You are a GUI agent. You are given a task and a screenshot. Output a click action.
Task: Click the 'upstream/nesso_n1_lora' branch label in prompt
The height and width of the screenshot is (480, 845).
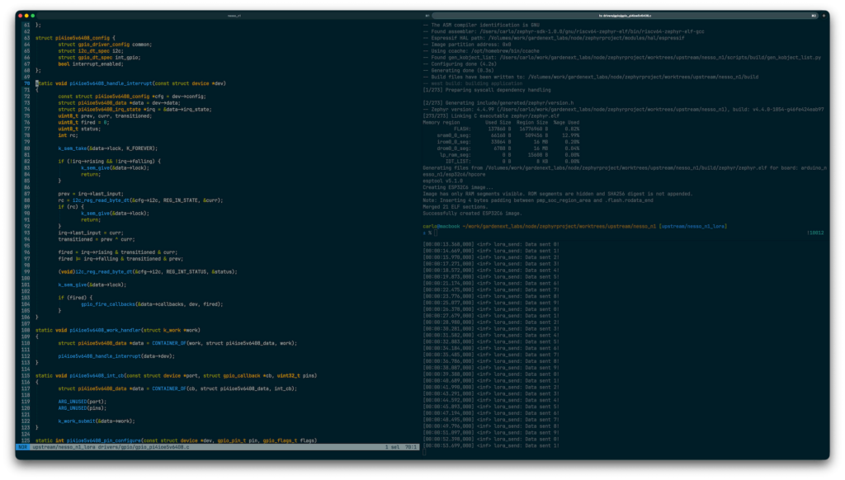click(x=693, y=227)
